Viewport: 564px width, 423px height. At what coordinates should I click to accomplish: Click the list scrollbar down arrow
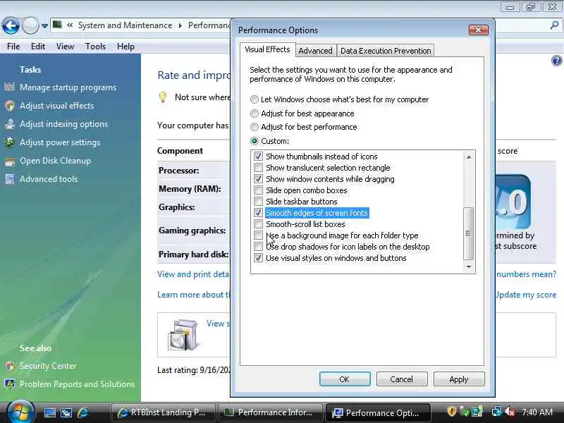(x=469, y=266)
